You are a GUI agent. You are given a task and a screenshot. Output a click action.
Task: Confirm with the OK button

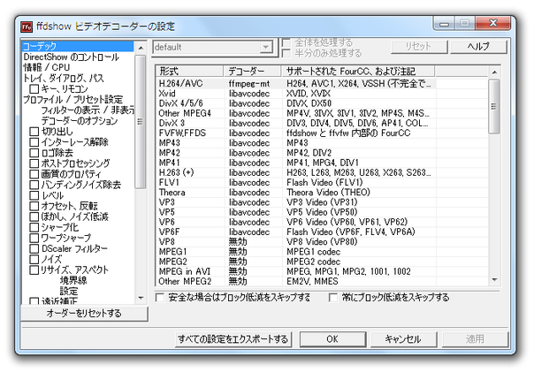pos(332,339)
